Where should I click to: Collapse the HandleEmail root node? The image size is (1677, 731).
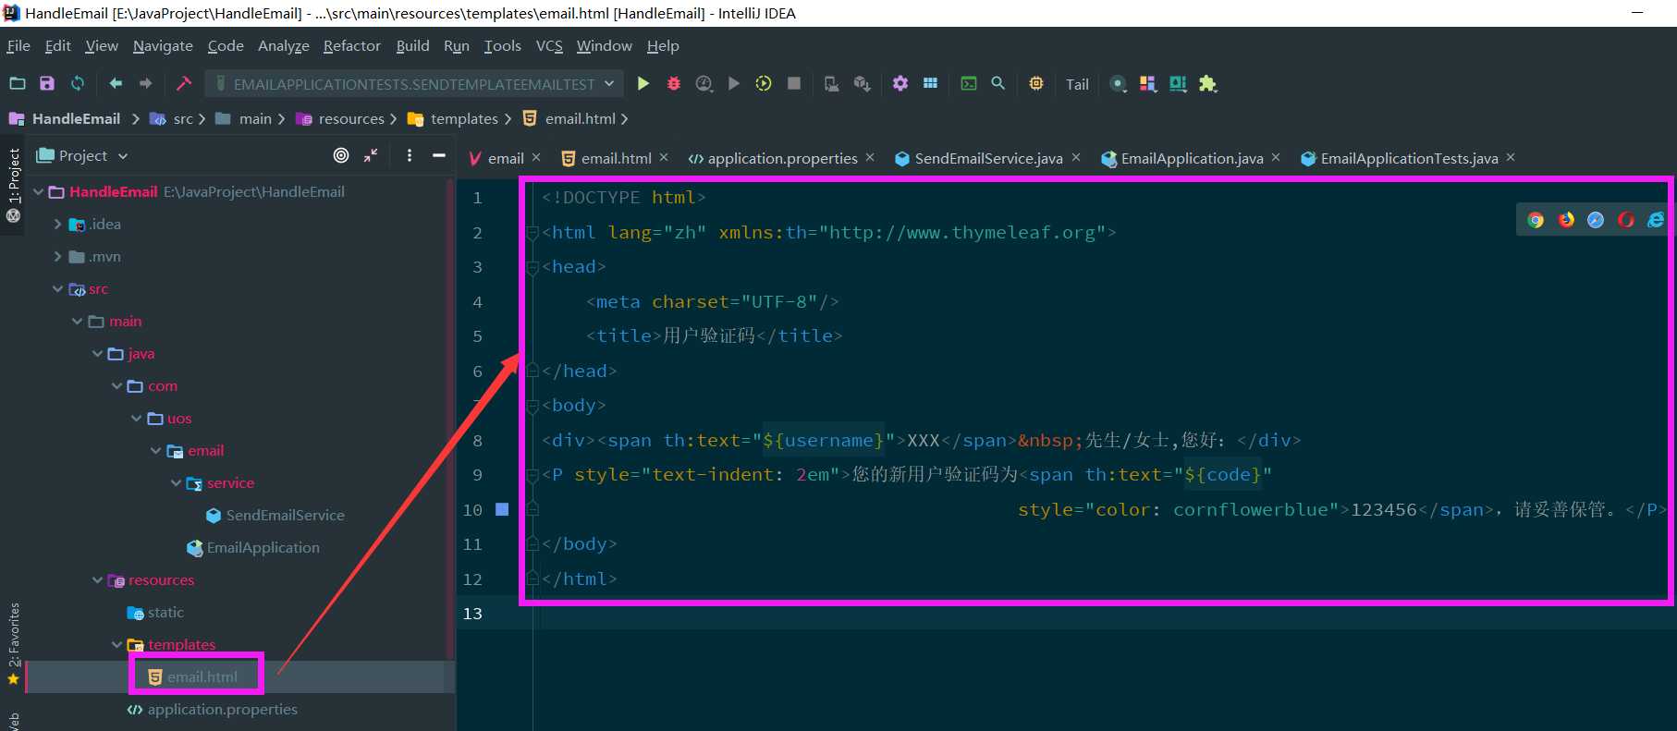[39, 191]
